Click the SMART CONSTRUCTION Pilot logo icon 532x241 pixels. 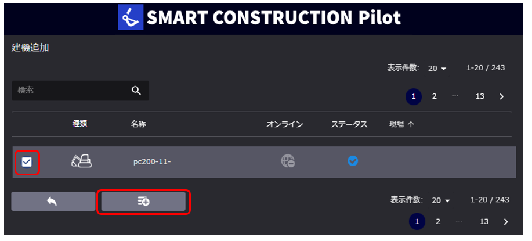(131, 17)
